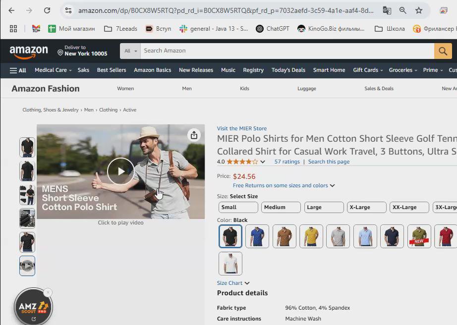
Task: Open Saks in the nav bar
Action: [x=83, y=70]
